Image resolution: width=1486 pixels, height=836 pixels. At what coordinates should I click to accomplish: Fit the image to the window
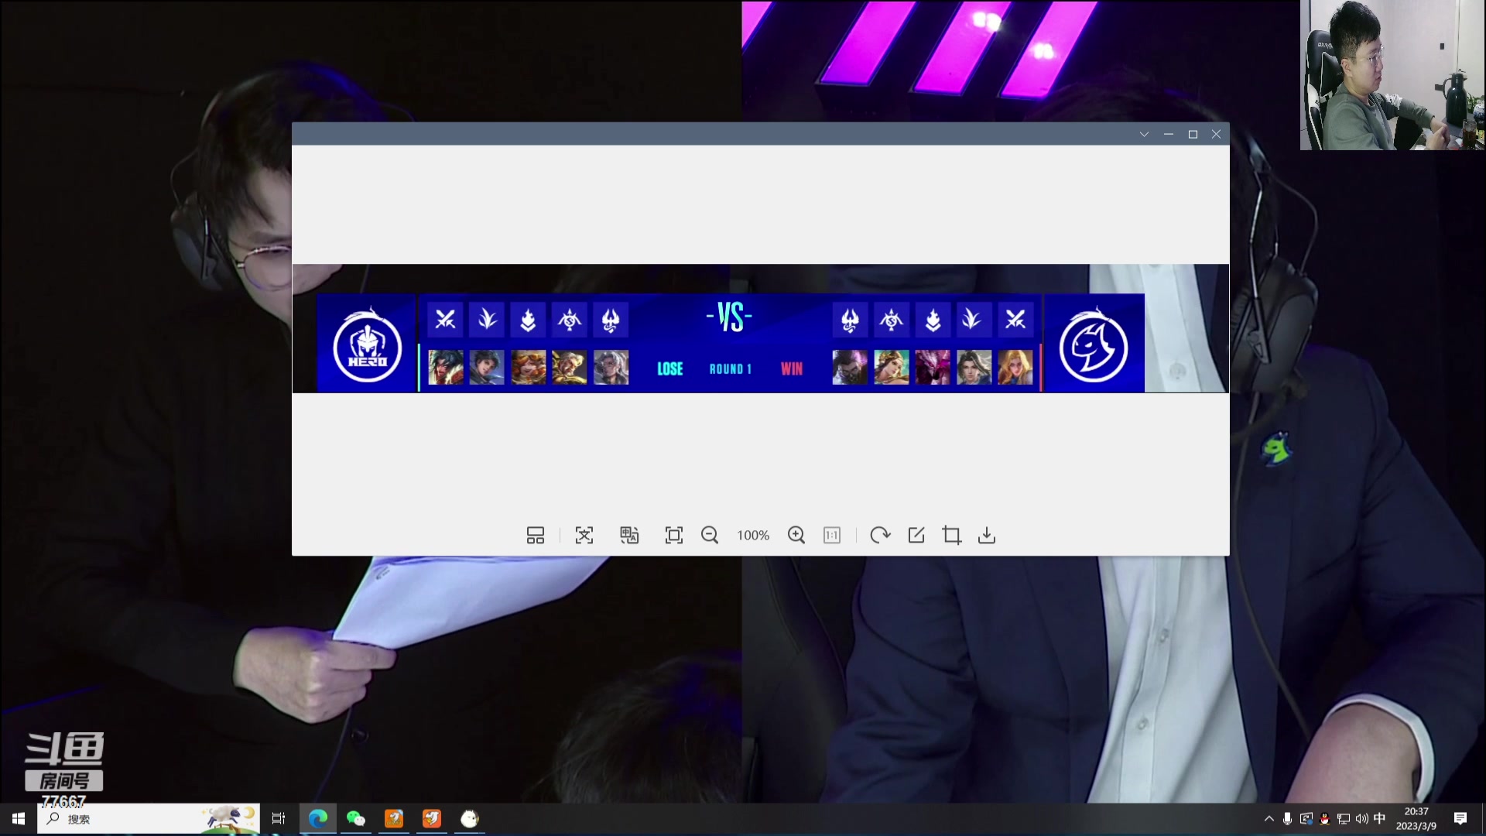coord(674,536)
